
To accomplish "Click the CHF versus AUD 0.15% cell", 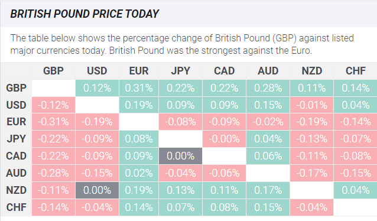I will pos(268,207).
